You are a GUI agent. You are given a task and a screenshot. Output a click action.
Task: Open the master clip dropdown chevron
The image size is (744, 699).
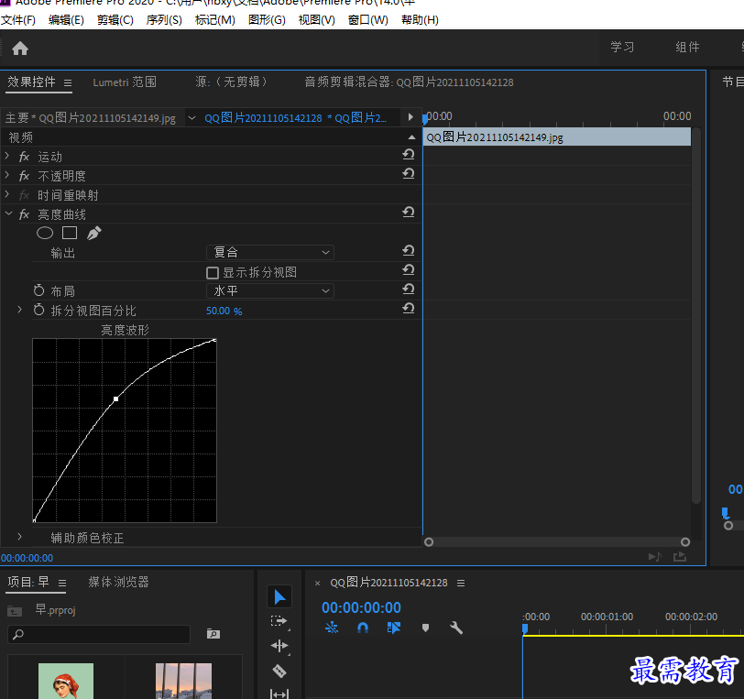191,118
